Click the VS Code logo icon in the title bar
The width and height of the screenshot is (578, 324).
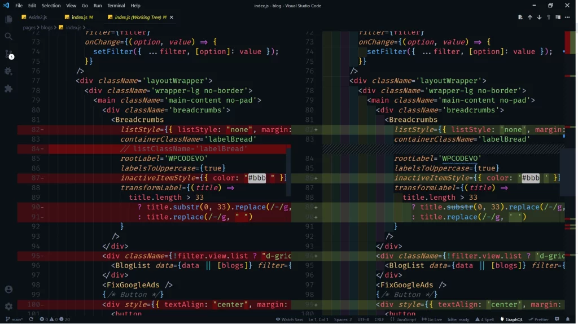tap(6, 6)
